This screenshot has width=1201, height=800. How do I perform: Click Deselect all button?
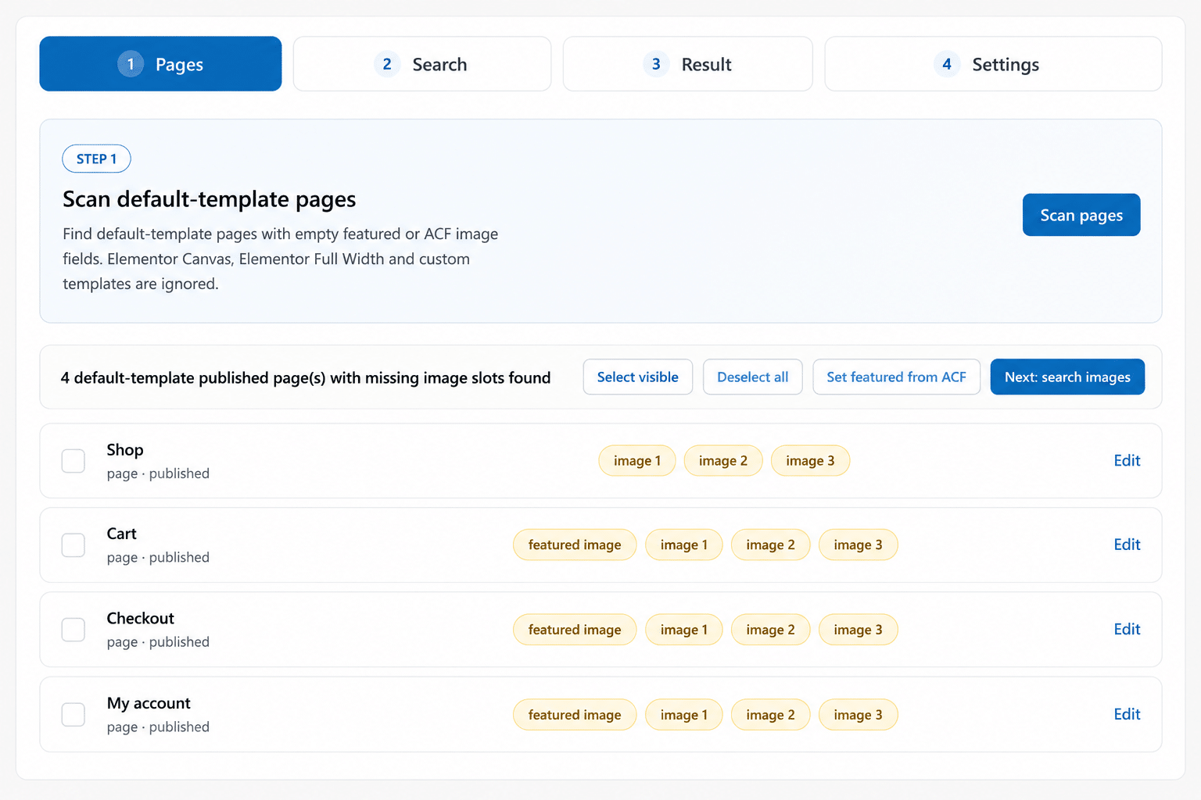click(753, 377)
